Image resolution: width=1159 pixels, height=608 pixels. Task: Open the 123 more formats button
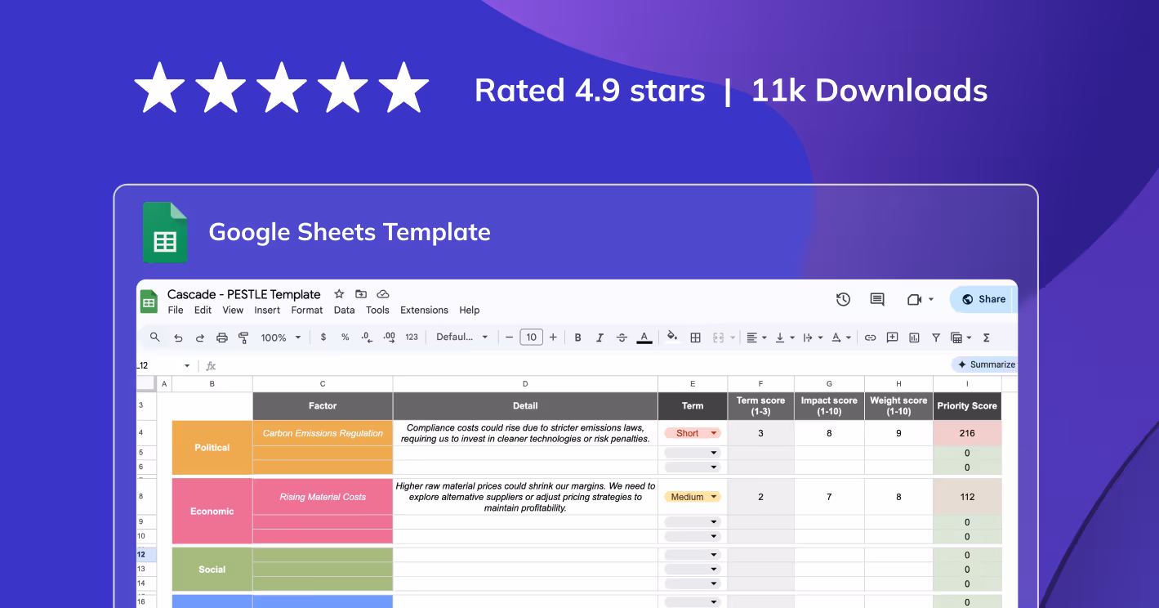click(x=412, y=338)
